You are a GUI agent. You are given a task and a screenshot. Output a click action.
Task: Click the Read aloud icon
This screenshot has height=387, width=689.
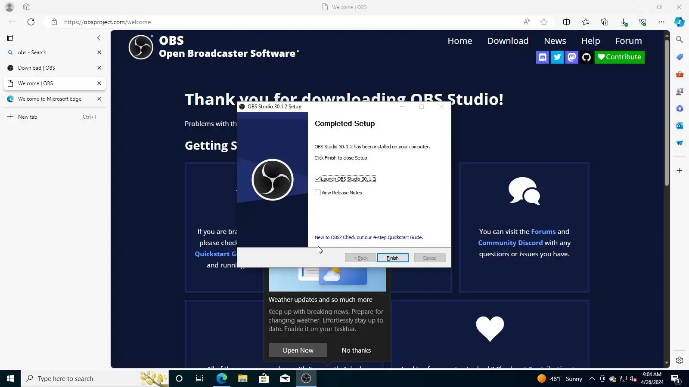(x=527, y=22)
